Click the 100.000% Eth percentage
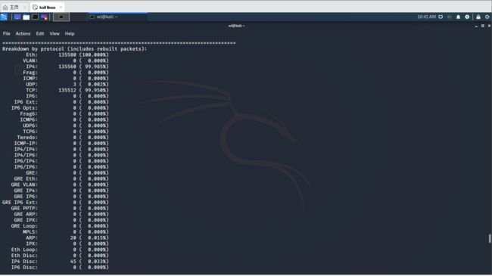 point(94,55)
